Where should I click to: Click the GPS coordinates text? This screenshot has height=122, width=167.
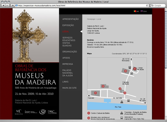(129, 54)
